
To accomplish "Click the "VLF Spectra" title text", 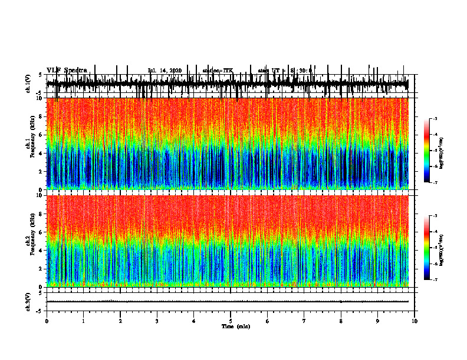I will 67,71.
